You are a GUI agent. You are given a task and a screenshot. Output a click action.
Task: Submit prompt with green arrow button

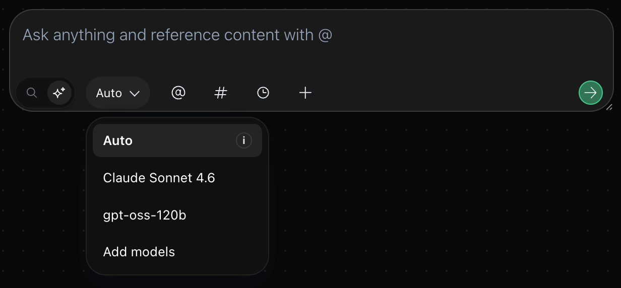(x=590, y=93)
